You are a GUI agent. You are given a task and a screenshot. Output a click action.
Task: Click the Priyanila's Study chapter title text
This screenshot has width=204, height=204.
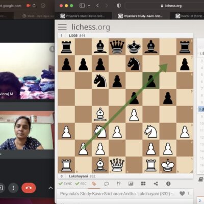[117, 194]
